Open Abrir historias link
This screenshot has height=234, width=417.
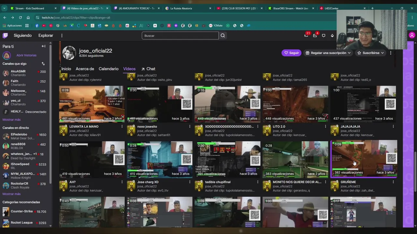26,55
